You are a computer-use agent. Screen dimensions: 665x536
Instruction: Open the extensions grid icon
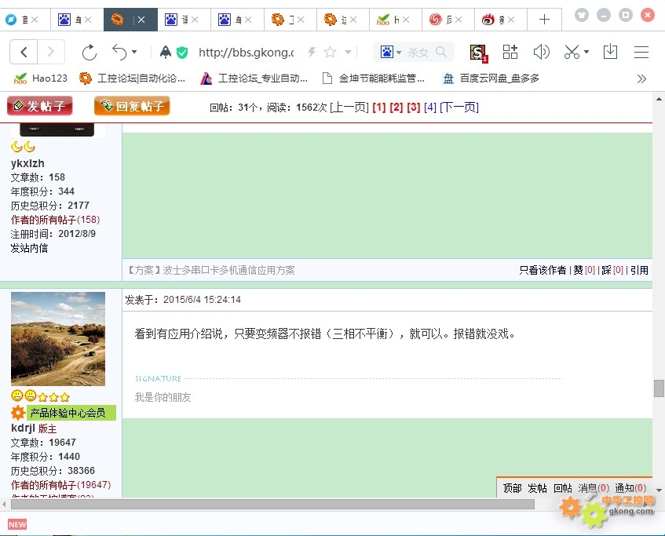(510, 52)
